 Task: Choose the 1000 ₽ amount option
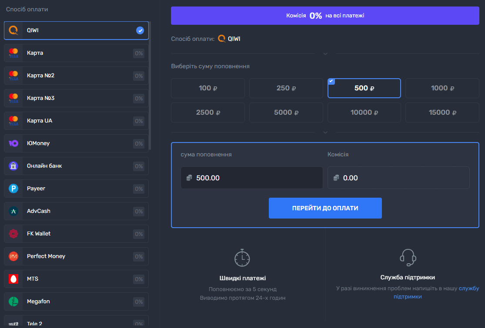point(442,88)
